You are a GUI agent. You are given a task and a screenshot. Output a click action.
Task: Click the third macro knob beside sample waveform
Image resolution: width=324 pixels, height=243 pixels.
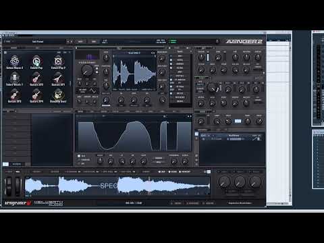(x=254, y=182)
